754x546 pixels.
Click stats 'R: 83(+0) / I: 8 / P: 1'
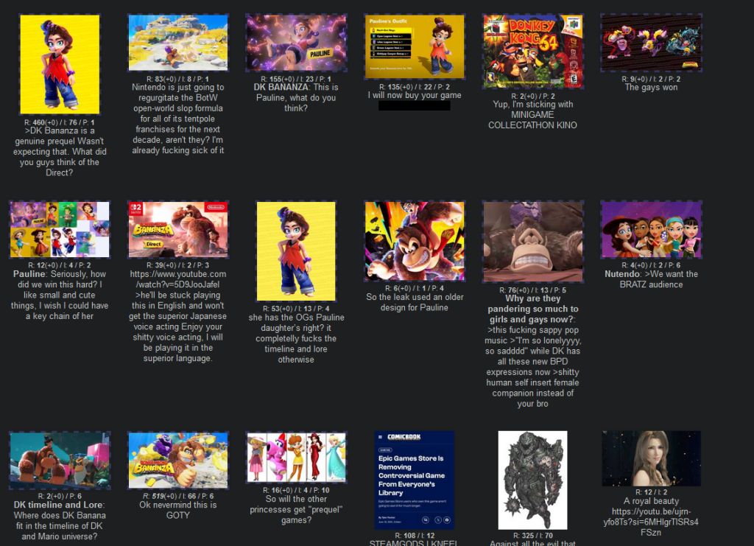coord(178,79)
